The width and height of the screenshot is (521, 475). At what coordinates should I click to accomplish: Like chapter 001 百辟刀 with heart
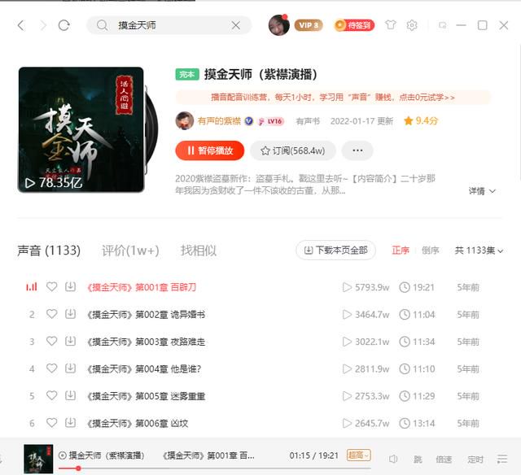click(51, 286)
